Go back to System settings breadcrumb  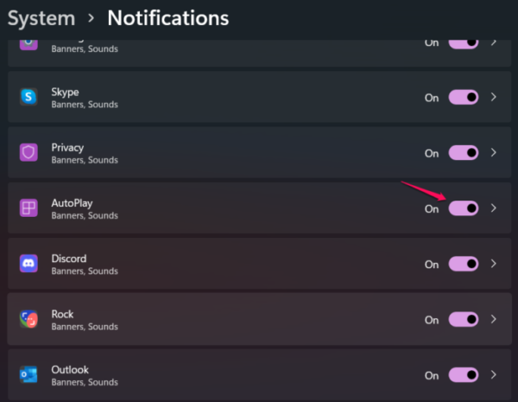coord(41,17)
